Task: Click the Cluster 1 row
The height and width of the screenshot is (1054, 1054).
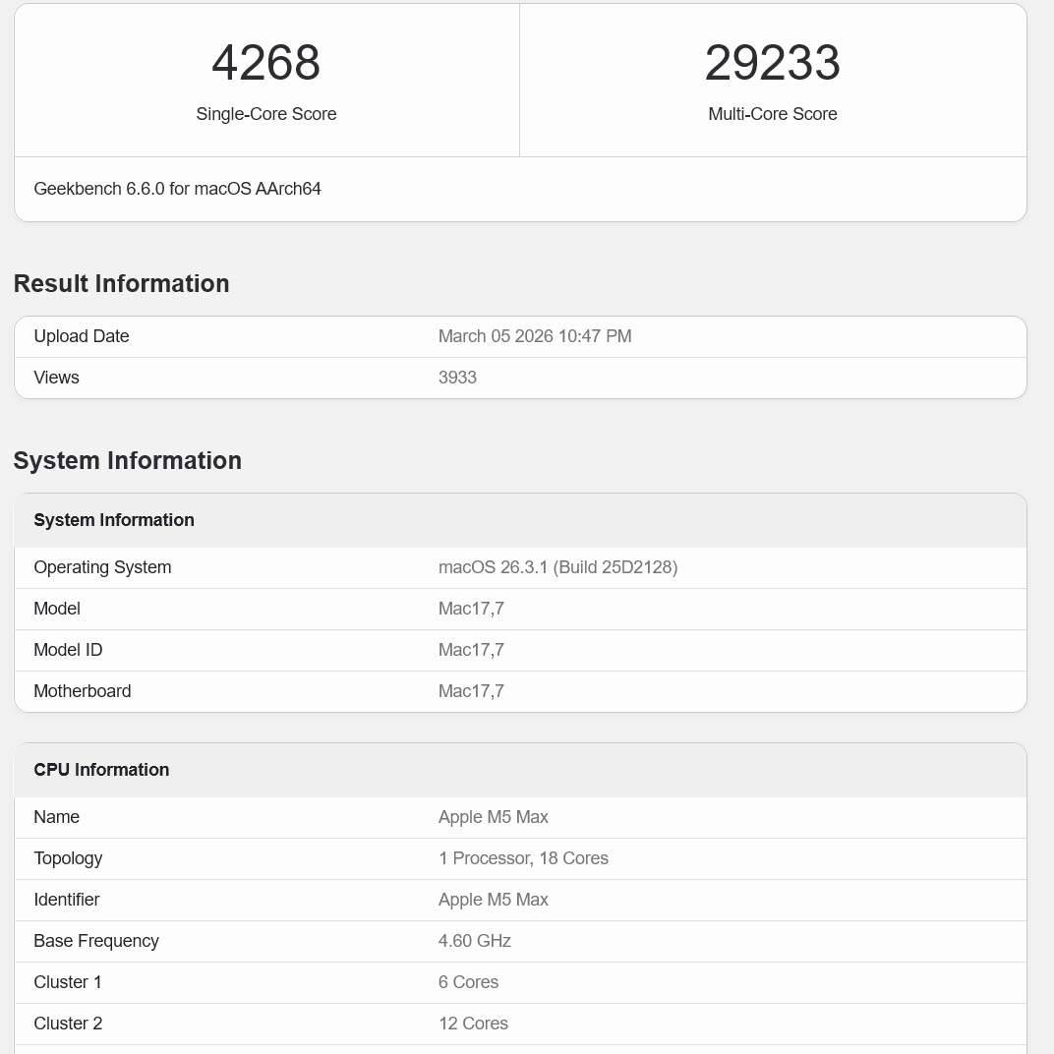Action: (295, 982)
